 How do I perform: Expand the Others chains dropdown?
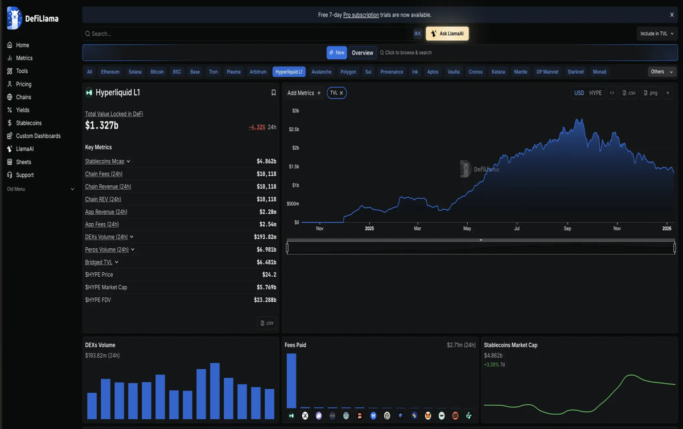point(662,72)
